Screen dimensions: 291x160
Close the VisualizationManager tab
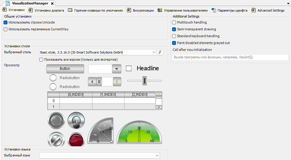click(x=52, y=4)
